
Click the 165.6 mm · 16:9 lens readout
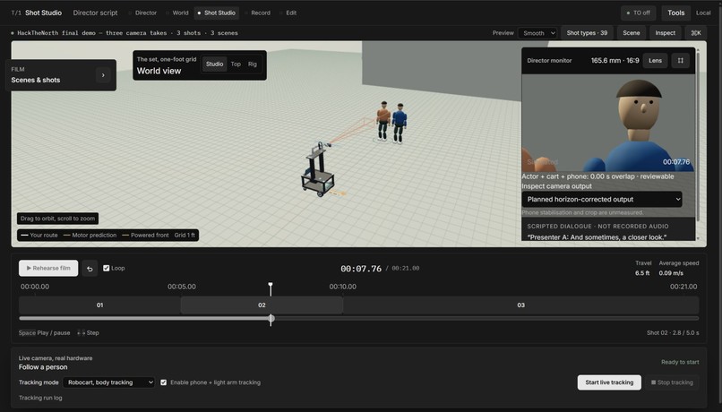click(x=615, y=60)
